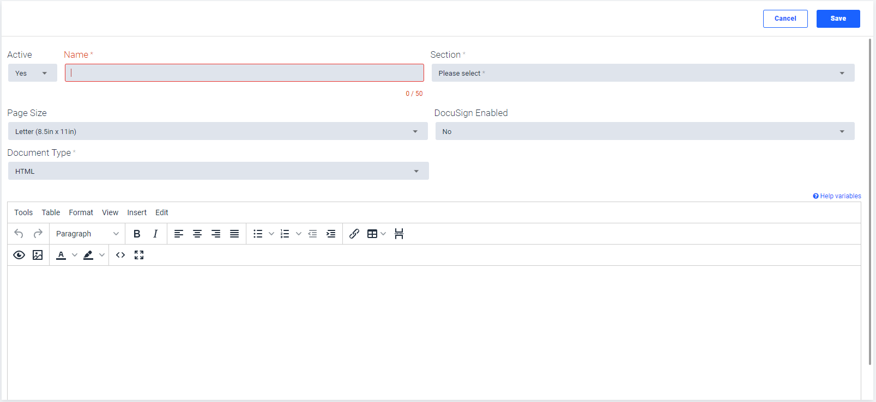Insert a hyperlink
Screen dimensions: 876x402
(354, 234)
